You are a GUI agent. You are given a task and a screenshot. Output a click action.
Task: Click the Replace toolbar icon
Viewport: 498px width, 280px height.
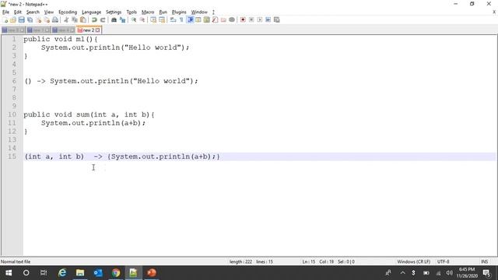[x=122, y=20]
